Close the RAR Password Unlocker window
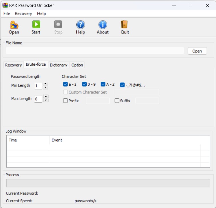The width and height of the screenshot is (216, 208). [207, 5]
